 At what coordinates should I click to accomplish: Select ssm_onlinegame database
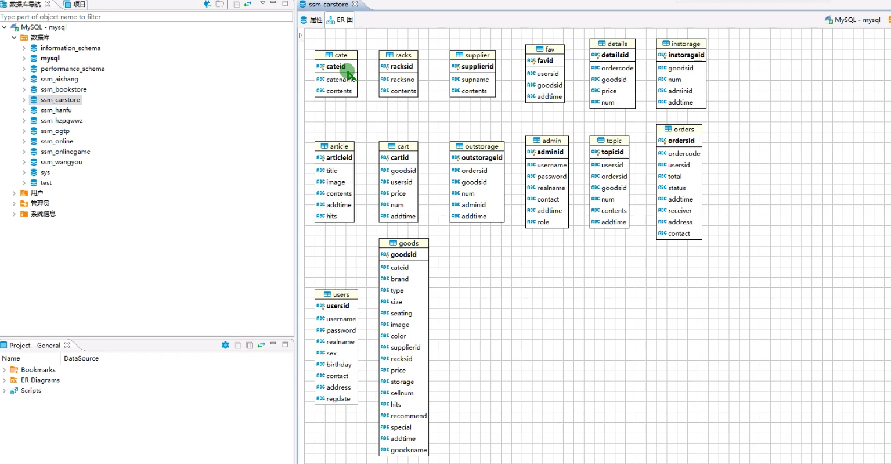[66, 152]
